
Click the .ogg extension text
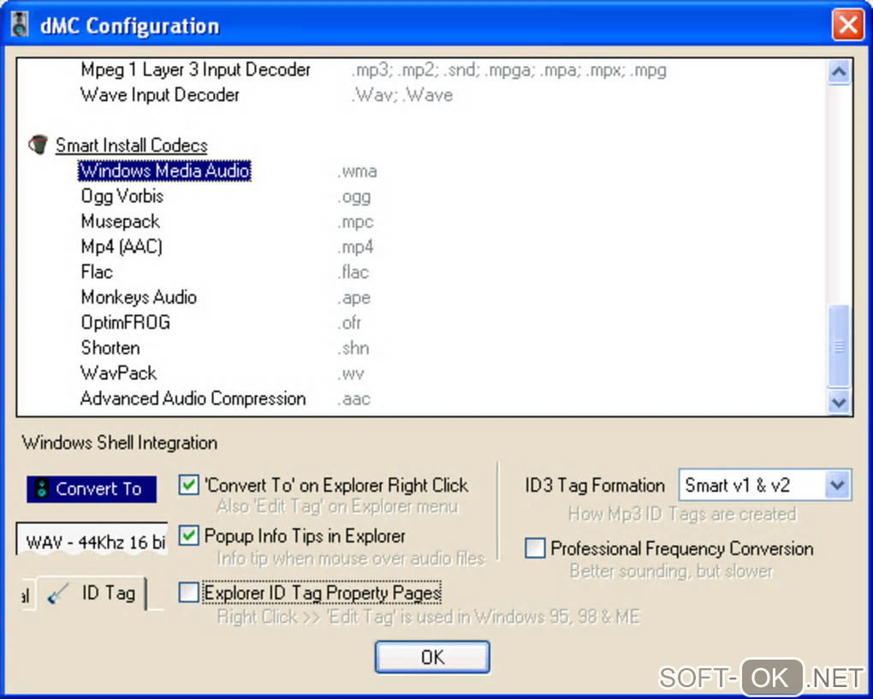pyautogui.click(x=354, y=197)
